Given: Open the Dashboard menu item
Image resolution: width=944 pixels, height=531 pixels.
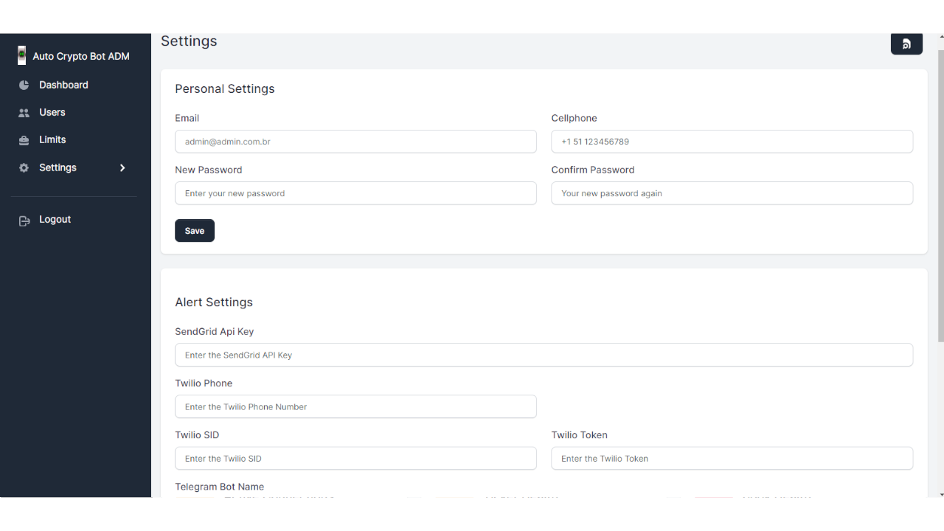Looking at the screenshot, I should (x=63, y=86).
